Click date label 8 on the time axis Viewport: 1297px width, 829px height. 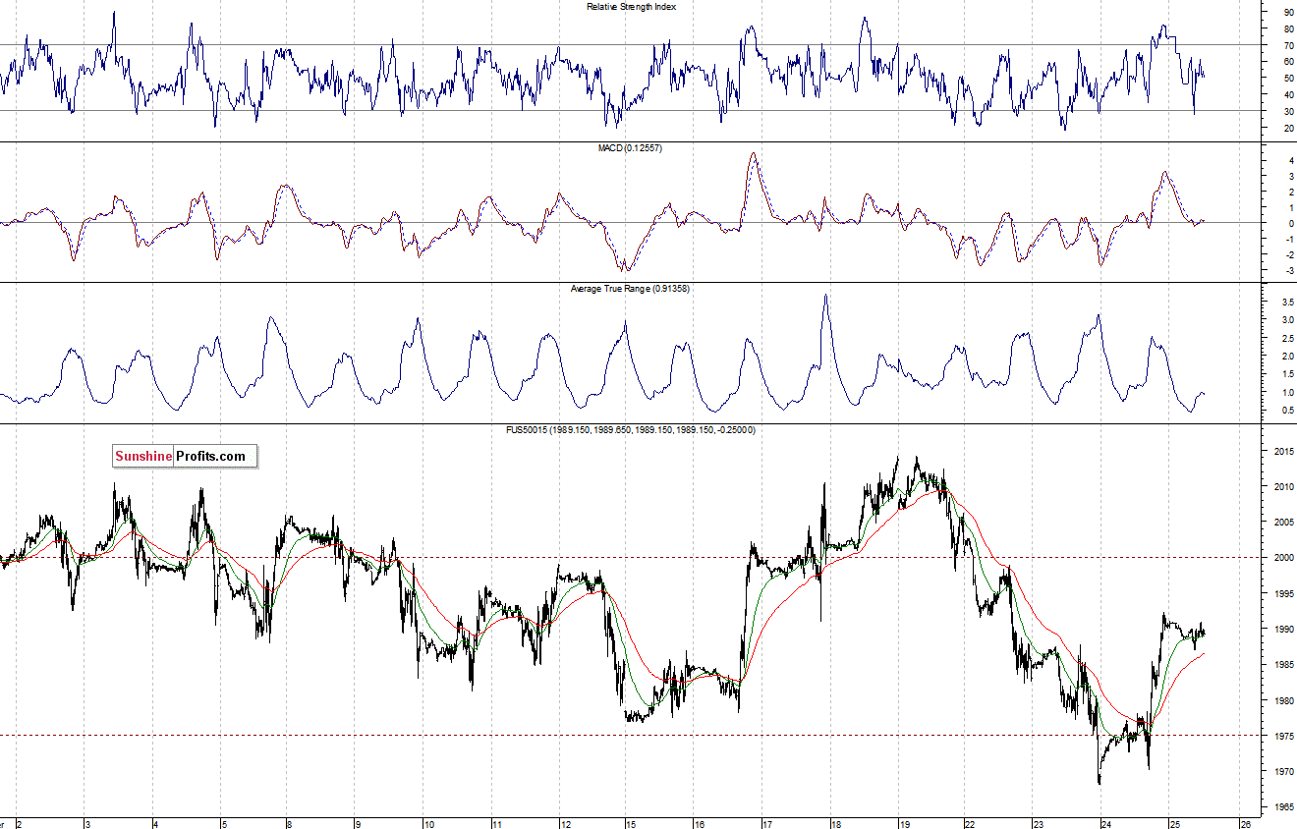pyautogui.click(x=289, y=823)
